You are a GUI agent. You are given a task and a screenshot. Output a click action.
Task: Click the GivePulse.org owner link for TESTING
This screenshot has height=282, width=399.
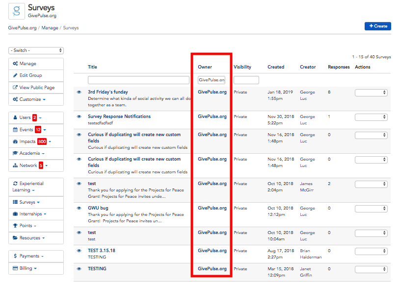(212, 269)
